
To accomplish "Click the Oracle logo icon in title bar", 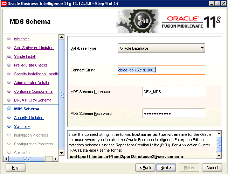I will click(4, 4).
